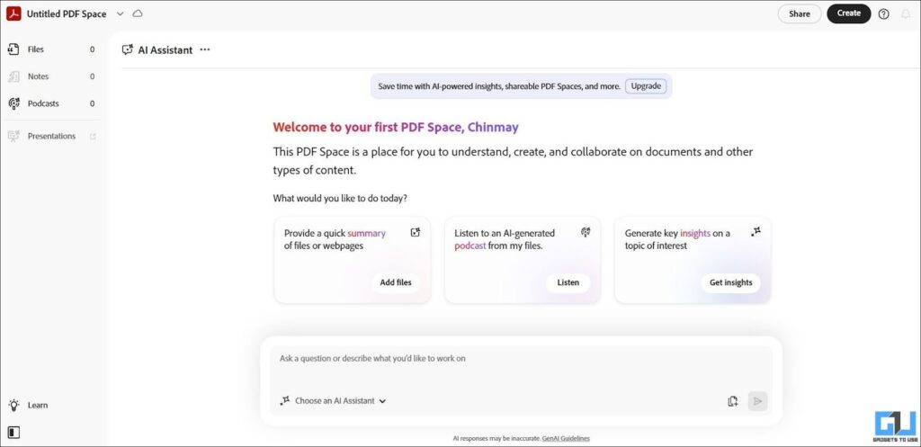Click the Presentations icon in sidebar
This screenshot has height=447, width=921.
pyautogui.click(x=13, y=136)
